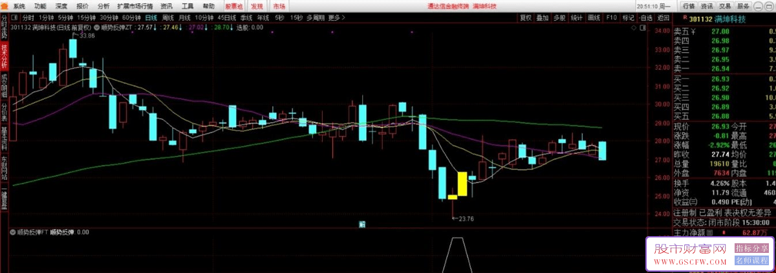Open the 多周期 multi-period view
Screen dimensions: 776x273
click(316, 17)
